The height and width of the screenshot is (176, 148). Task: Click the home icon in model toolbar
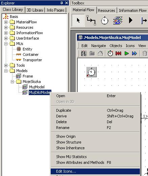click(100, 53)
